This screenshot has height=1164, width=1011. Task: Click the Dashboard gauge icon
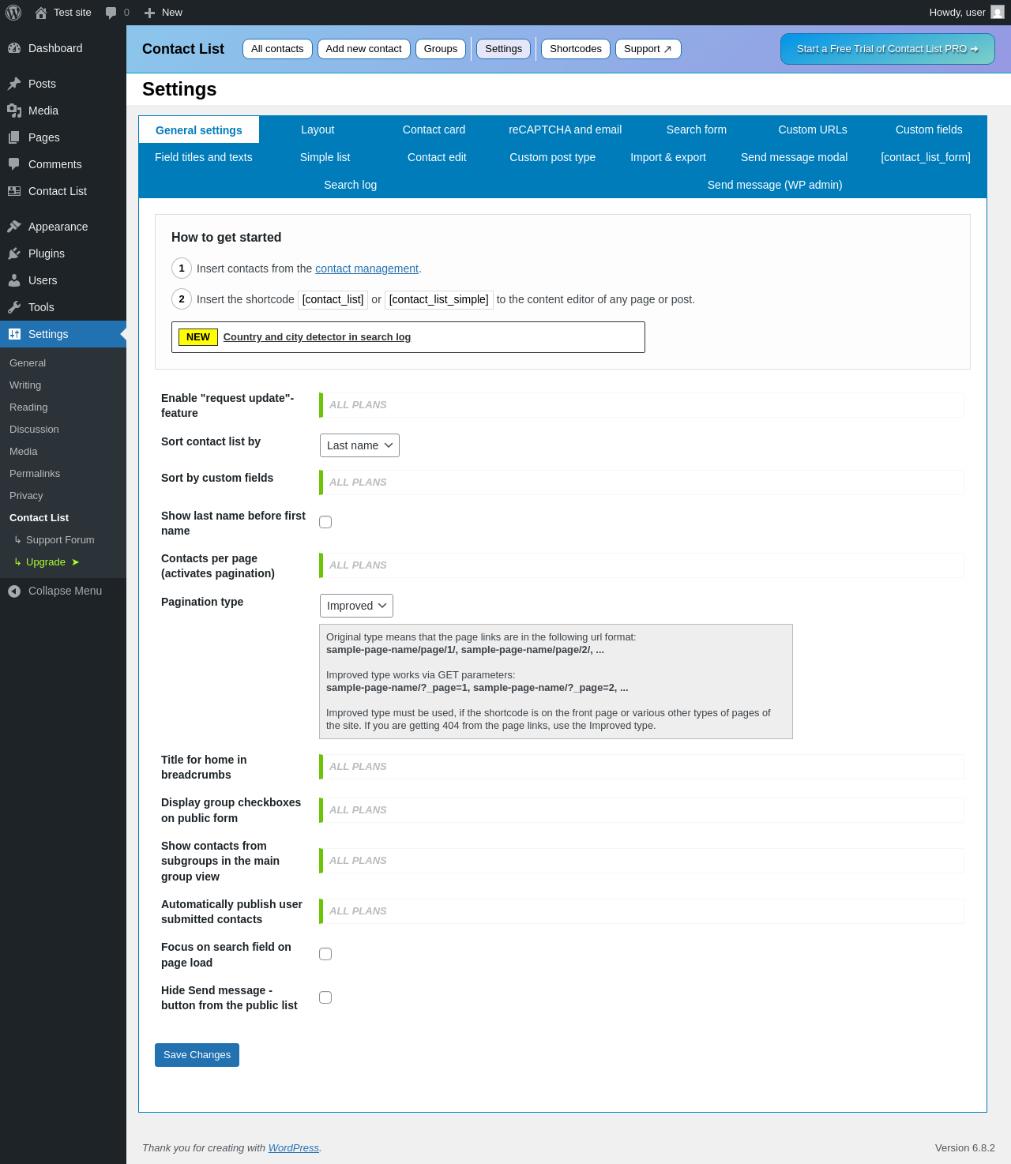point(14,48)
